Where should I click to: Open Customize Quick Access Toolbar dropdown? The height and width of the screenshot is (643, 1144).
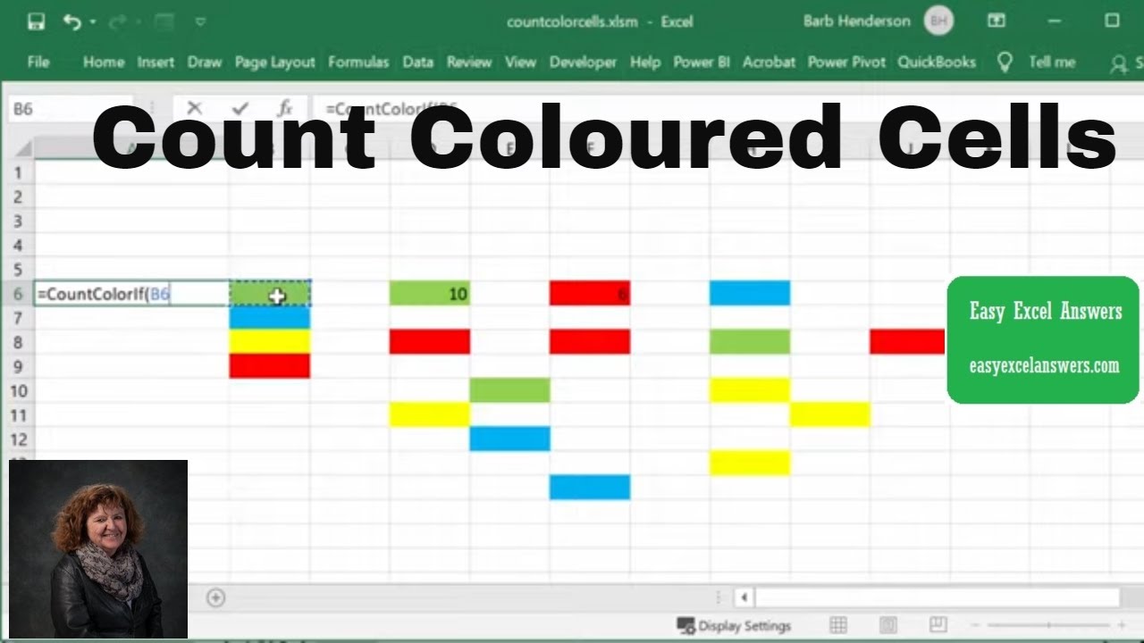click(200, 21)
